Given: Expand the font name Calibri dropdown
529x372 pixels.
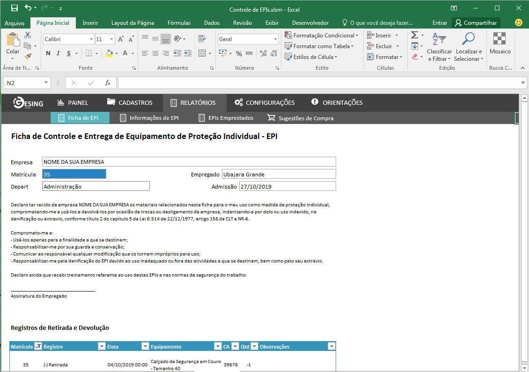Looking at the screenshot, I should tap(91, 39).
